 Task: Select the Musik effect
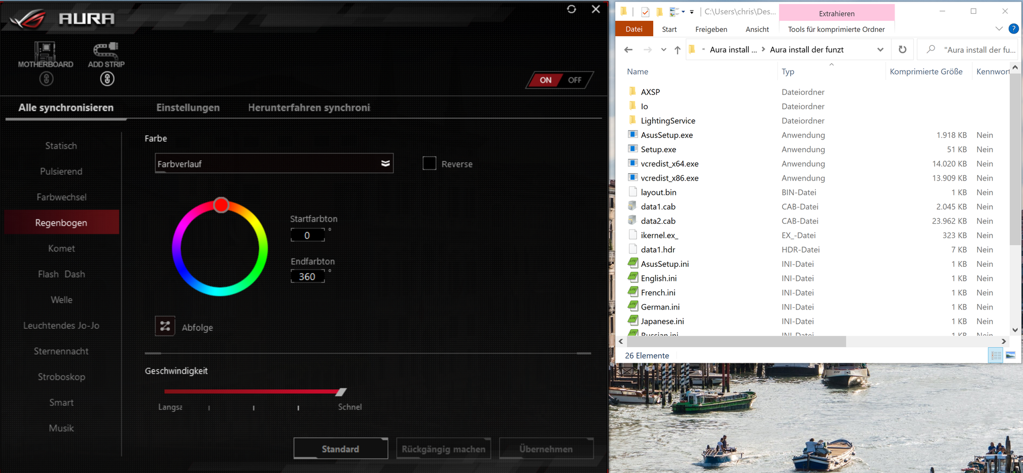pos(61,428)
